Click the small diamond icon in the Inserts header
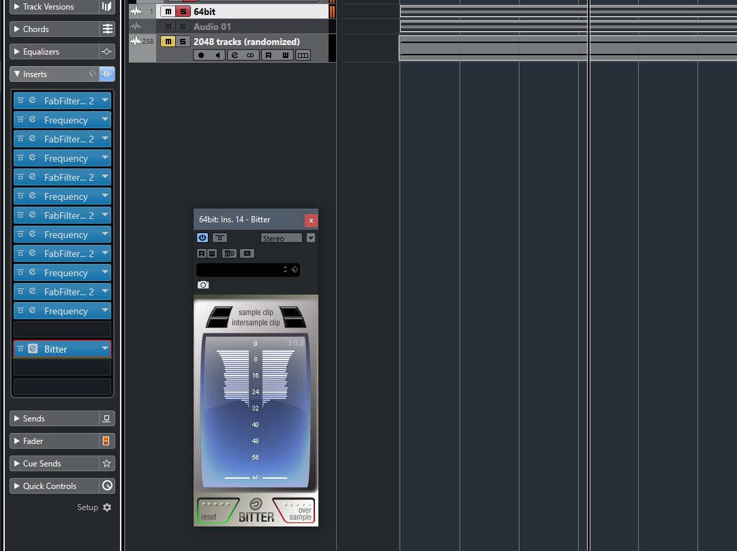The height and width of the screenshot is (551, 737). (x=92, y=74)
